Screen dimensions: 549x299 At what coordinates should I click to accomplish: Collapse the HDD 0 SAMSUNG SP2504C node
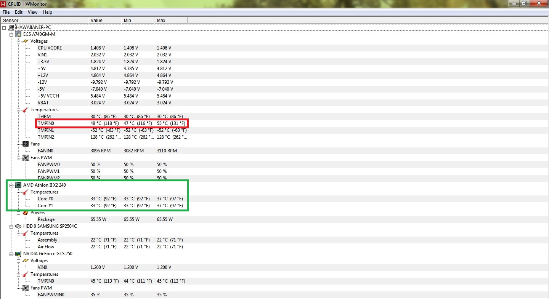point(11,226)
